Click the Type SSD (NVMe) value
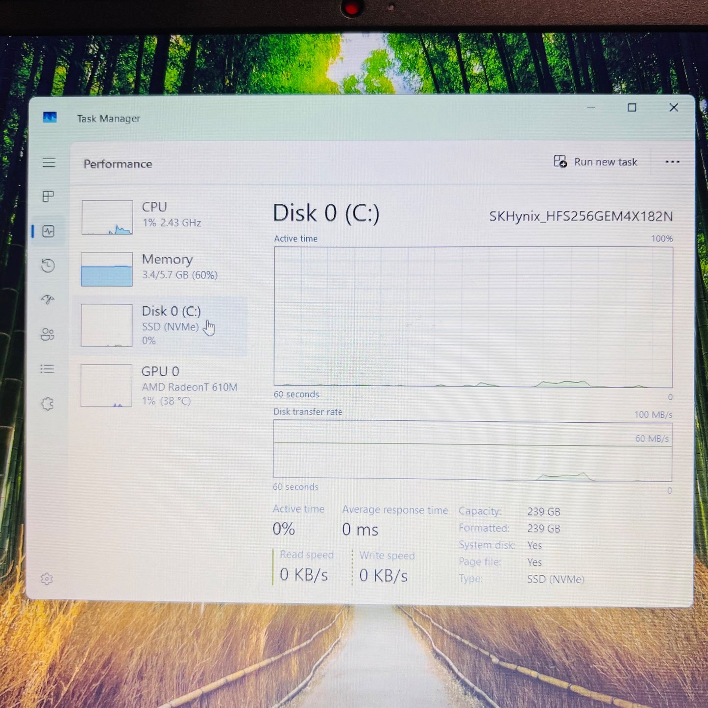Viewport: 708px width, 708px height. 556,579
